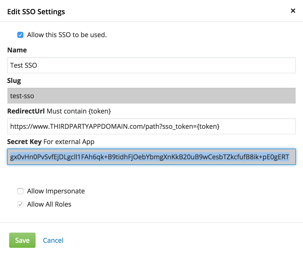Image resolution: width=303 pixels, height=256 pixels.
Task: Click the Allow All Roles label text
Action: tap(49, 204)
